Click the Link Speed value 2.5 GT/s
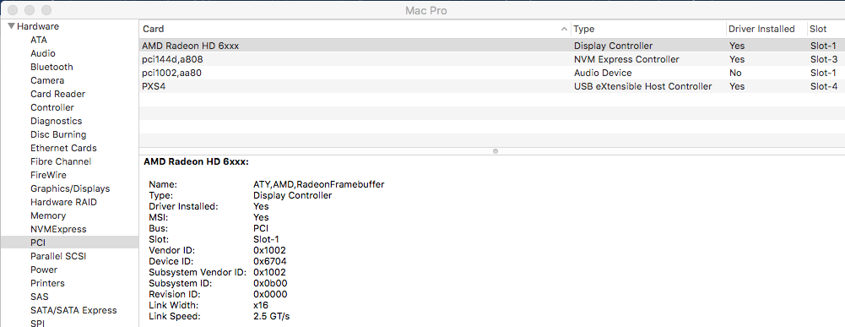The image size is (845, 327). click(272, 316)
